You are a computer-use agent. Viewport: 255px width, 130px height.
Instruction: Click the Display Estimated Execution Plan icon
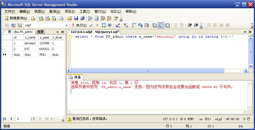(x=104, y=25)
